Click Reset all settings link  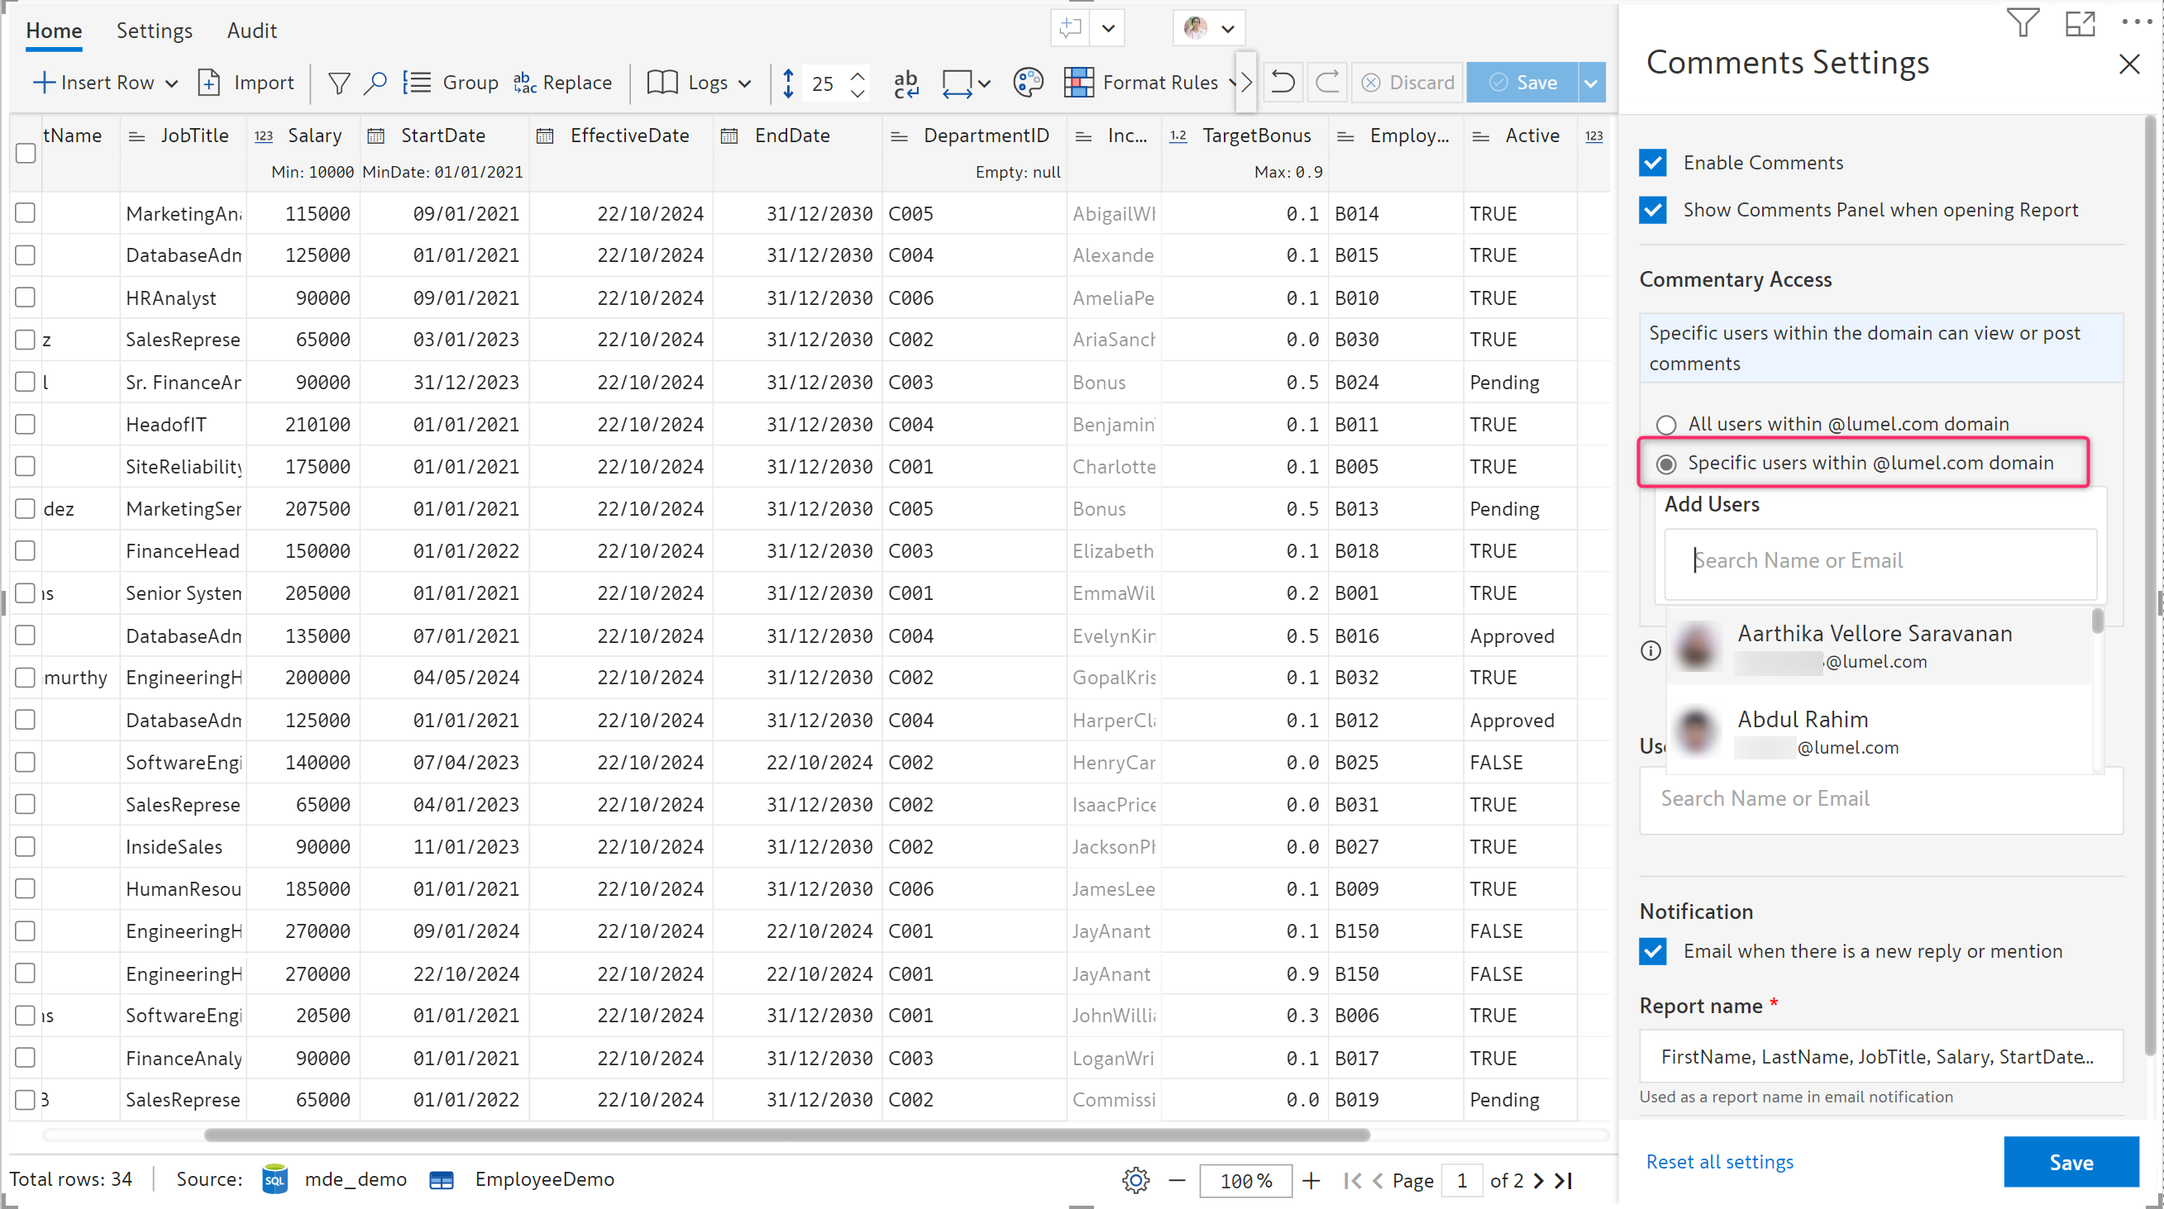[x=1719, y=1161]
